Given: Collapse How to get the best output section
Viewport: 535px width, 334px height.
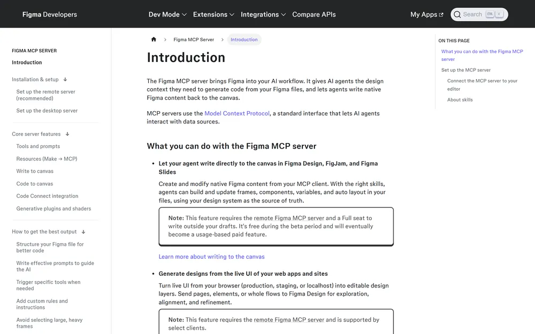Looking at the screenshot, I should (x=83, y=232).
